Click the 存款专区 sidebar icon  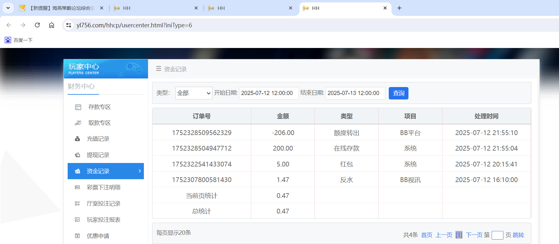78,107
